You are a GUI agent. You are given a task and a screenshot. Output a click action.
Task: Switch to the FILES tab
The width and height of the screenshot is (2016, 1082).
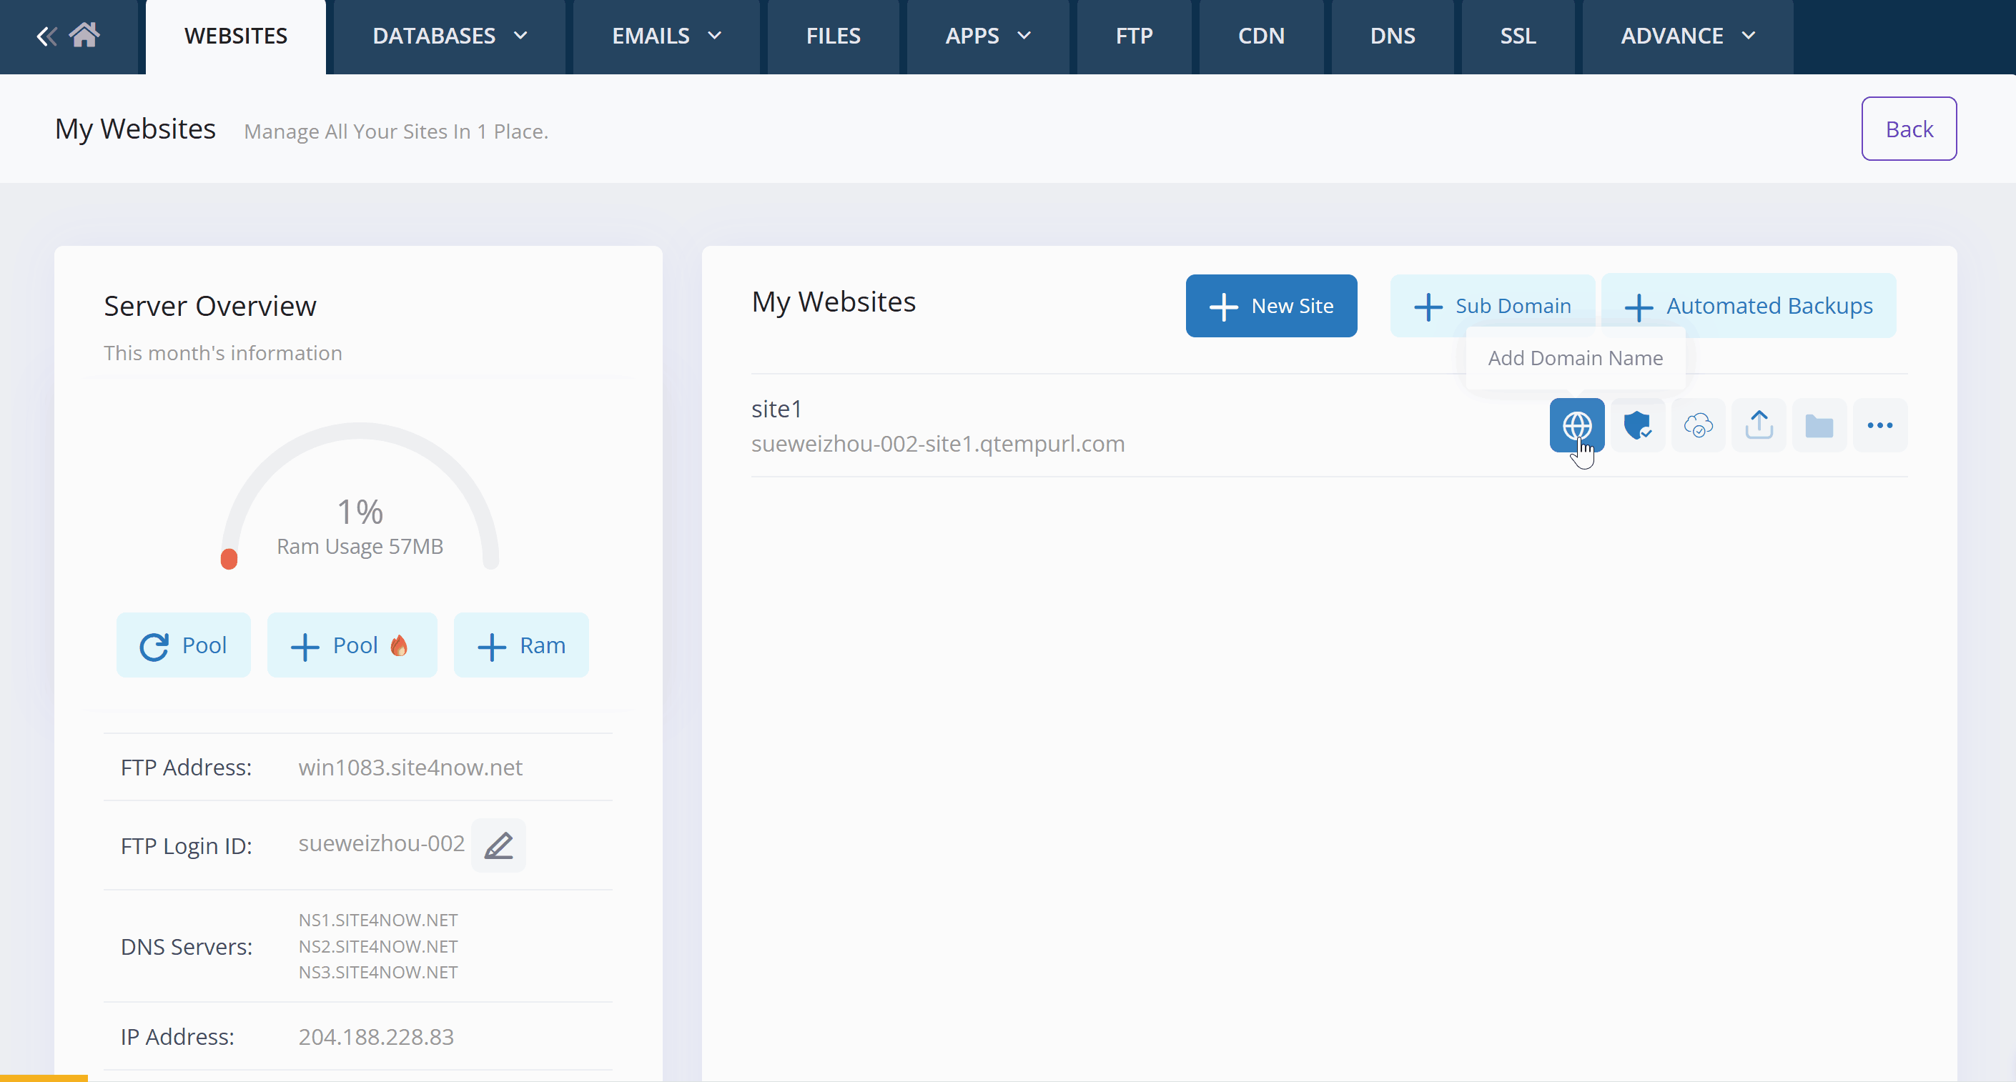[833, 36]
